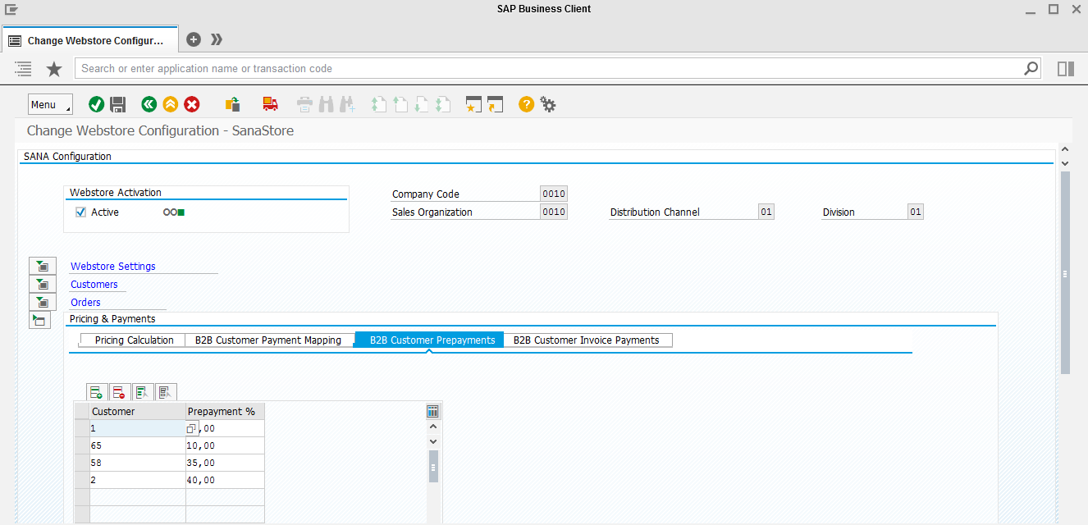Click the transaction code search field
Viewport: 1088px width, 525px height.
(548, 69)
